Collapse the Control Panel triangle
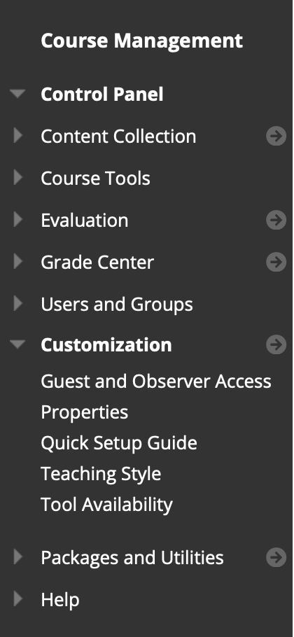Screen dimensions: 294x637 click(x=17, y=94)
